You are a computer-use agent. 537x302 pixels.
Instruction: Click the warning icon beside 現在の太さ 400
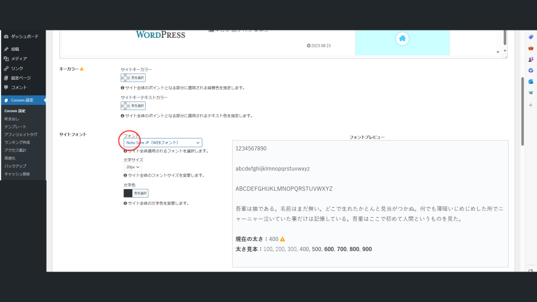pos(283,239)
